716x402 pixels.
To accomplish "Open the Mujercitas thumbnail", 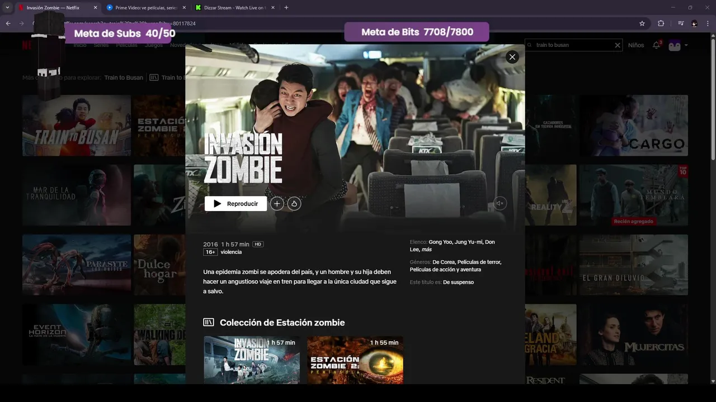I will pyautogui.click(x=634, y=334).
